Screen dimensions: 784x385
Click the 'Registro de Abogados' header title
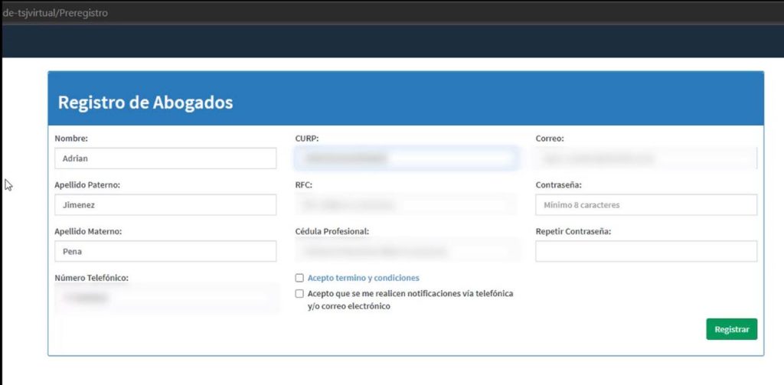pyautogui.click(x=145, y=103)
